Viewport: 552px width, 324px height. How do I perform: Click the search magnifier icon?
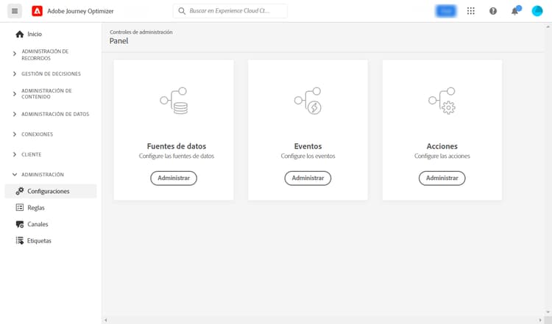(x=182, y=11)
